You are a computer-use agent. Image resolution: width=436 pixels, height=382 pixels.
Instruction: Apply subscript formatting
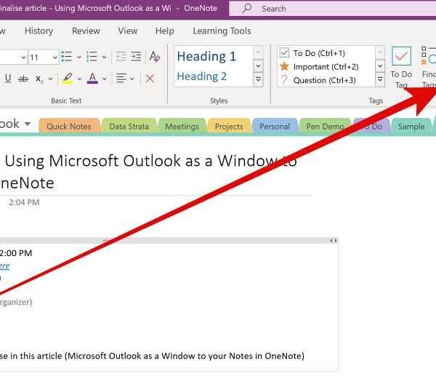tap(39, 79)
